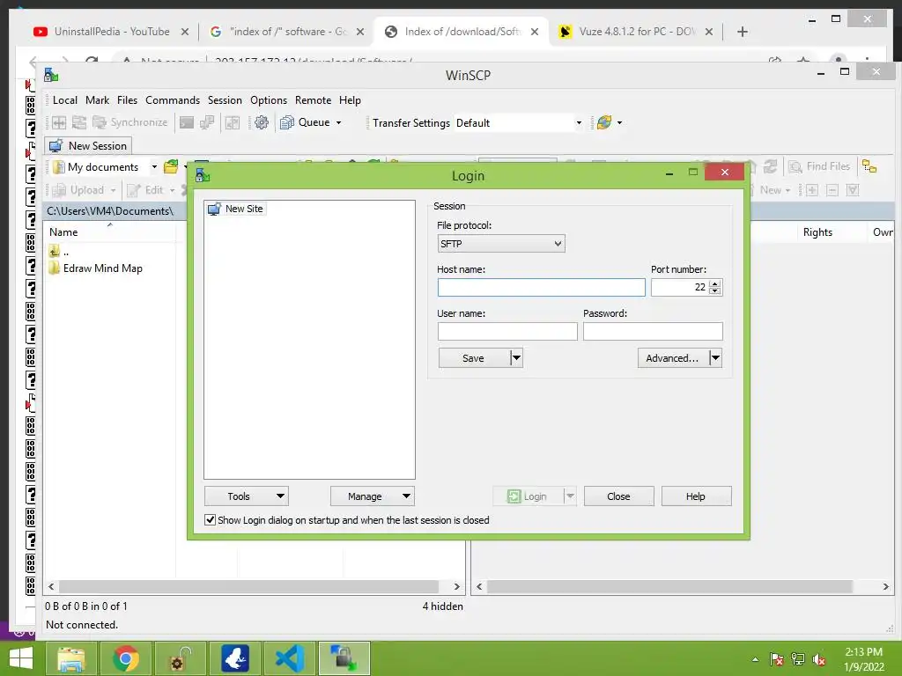The width and height of the screenshot is (902, 676).
Task: Open the Mark menu
Action: tap(97, 100)
